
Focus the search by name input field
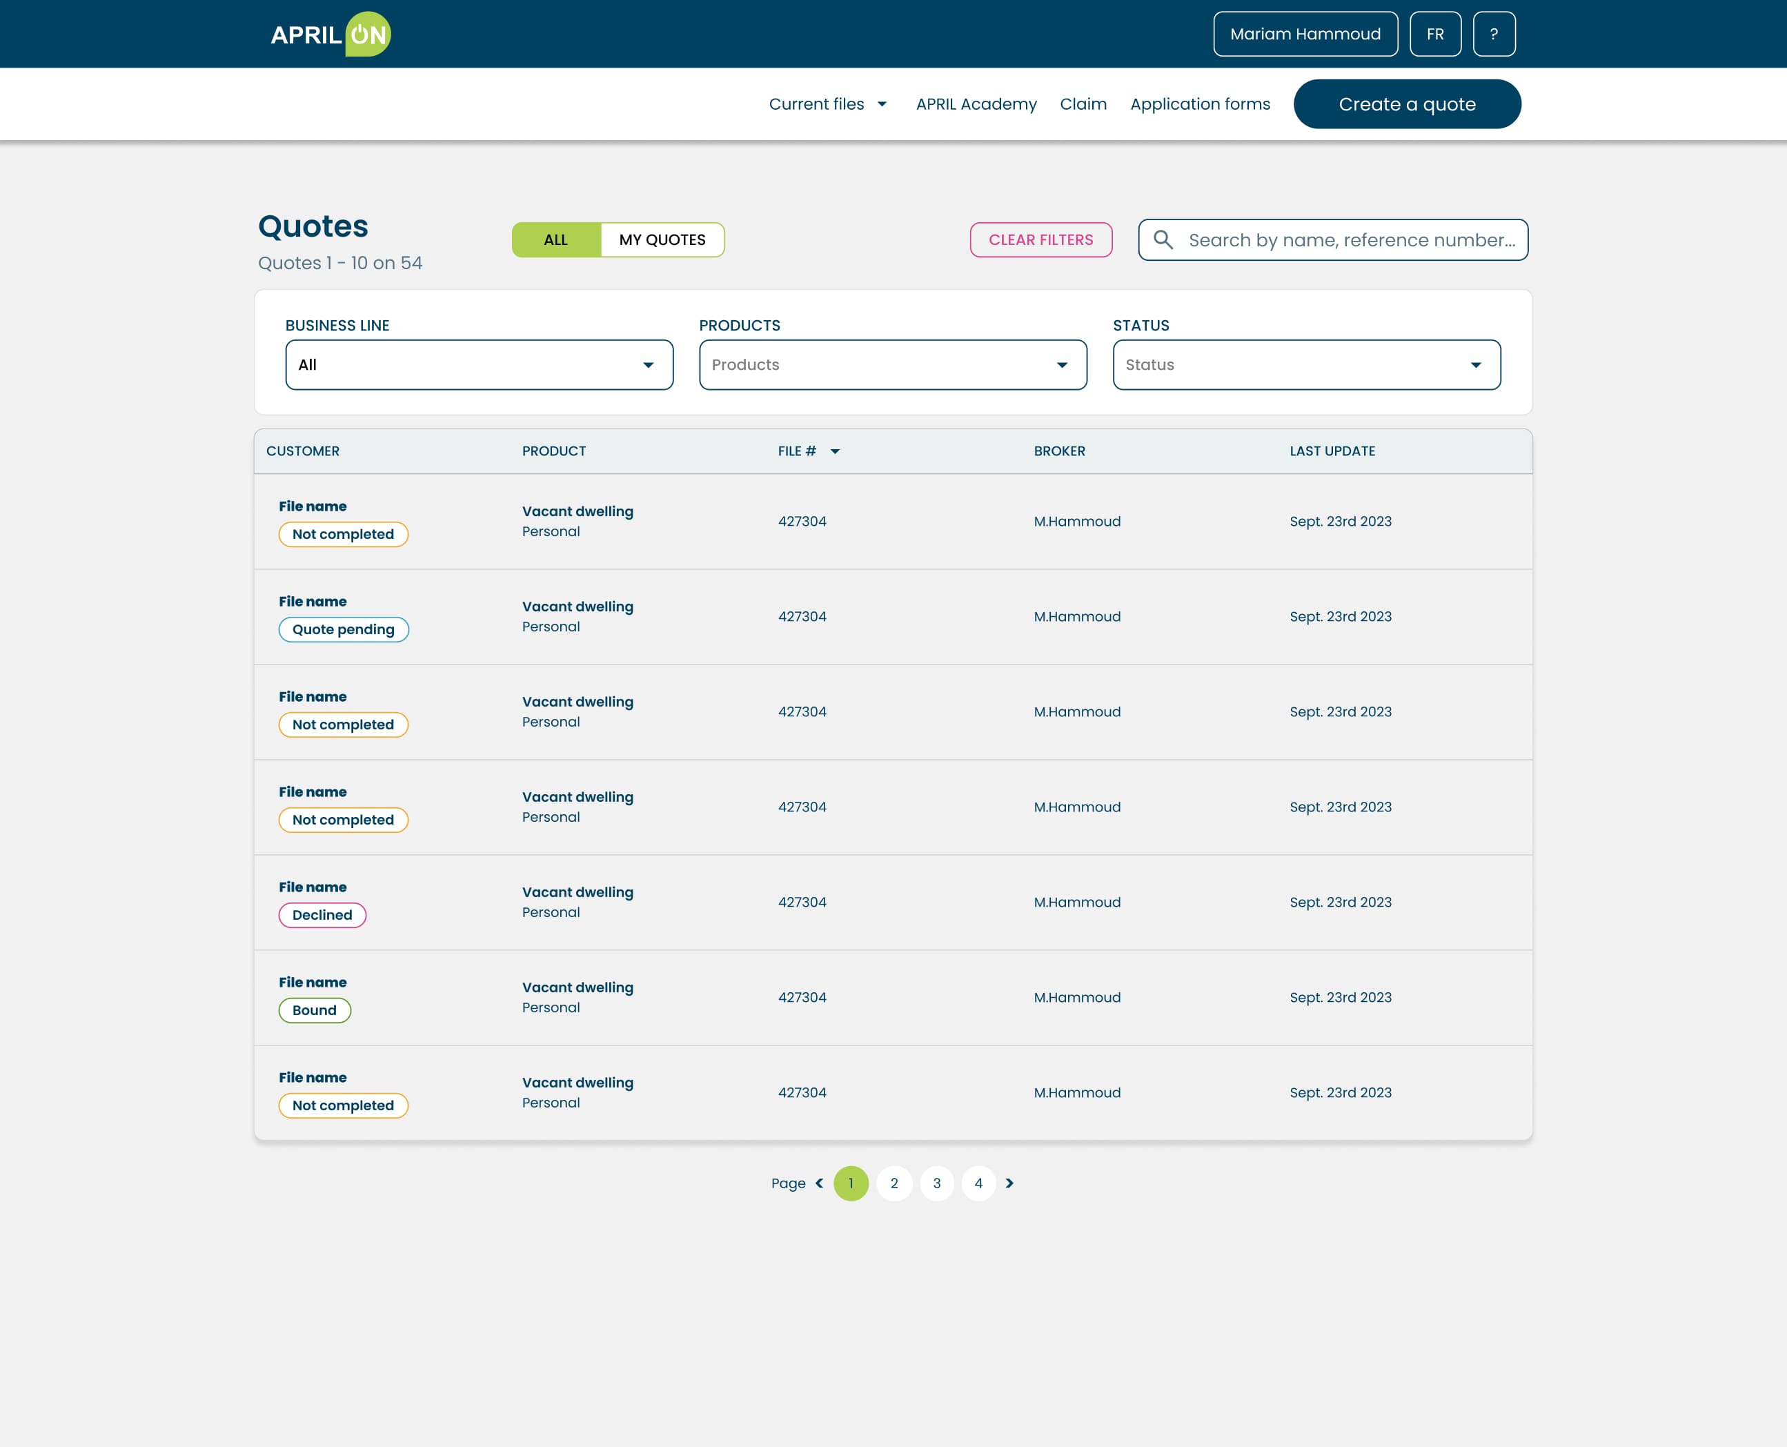click(1350, 240)
